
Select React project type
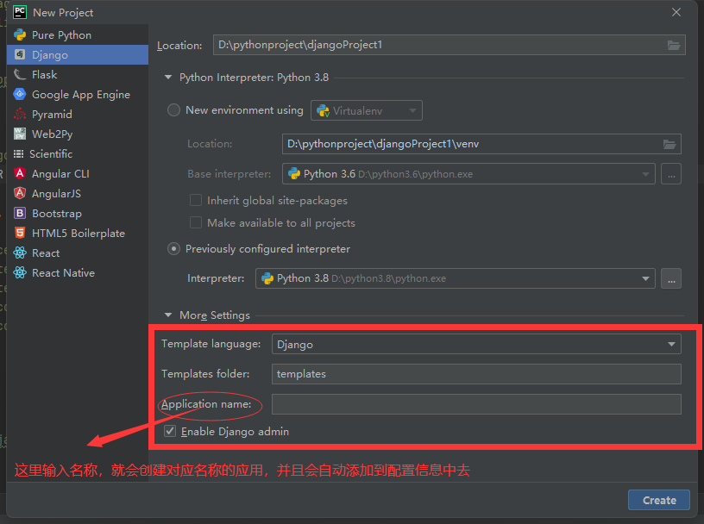(x=78, y=253)
